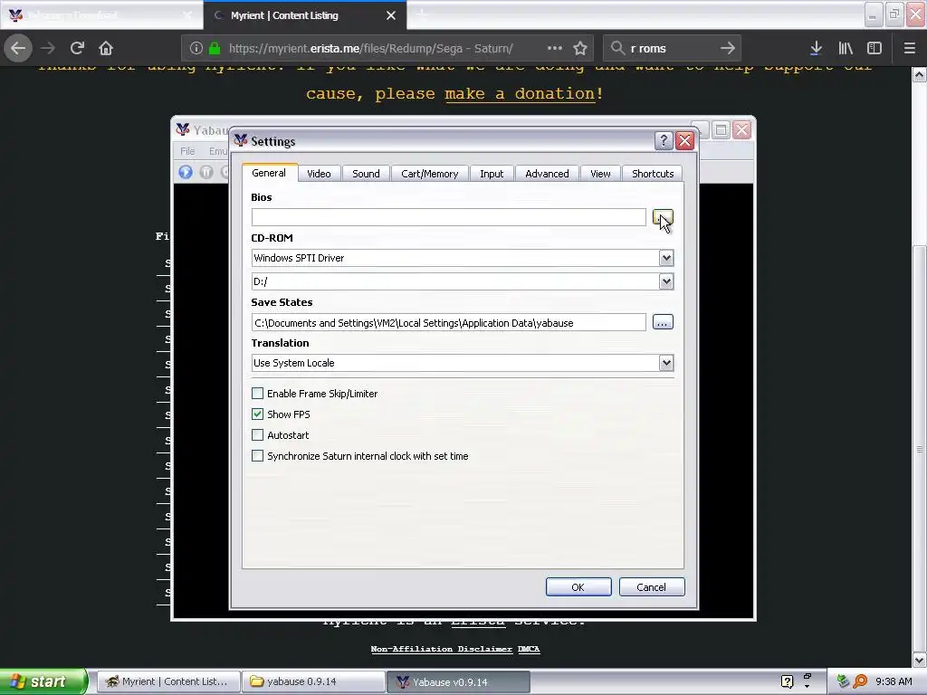The image size is (927, 695).
Task: Browse for the Save States folder
Action: [662, 322]
